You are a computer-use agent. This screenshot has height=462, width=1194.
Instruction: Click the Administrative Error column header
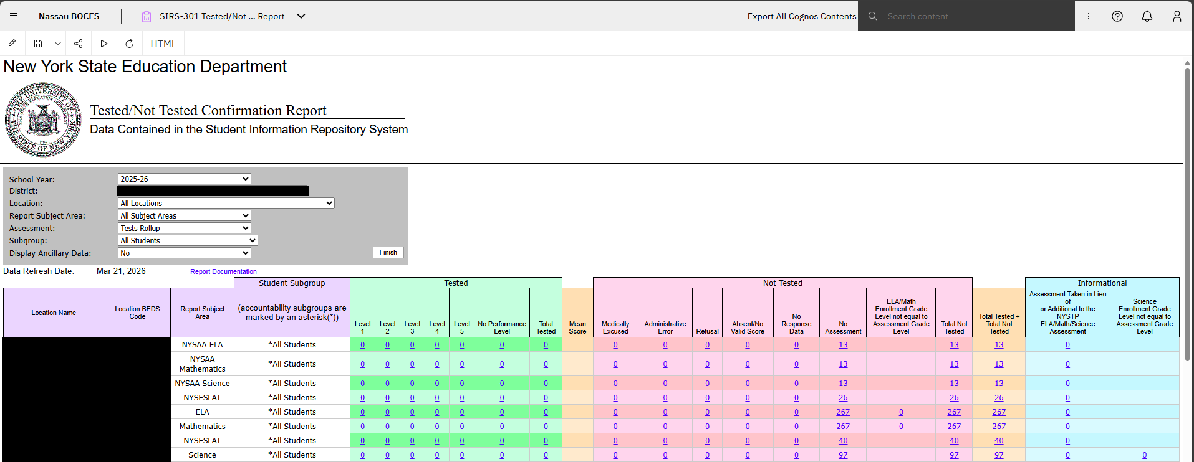pyautogui.click(x=665, y=313)
